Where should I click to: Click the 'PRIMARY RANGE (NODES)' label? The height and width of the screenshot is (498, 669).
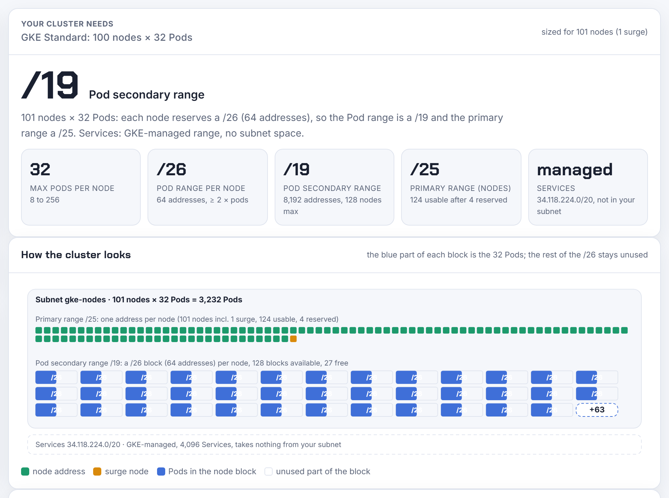461,188
